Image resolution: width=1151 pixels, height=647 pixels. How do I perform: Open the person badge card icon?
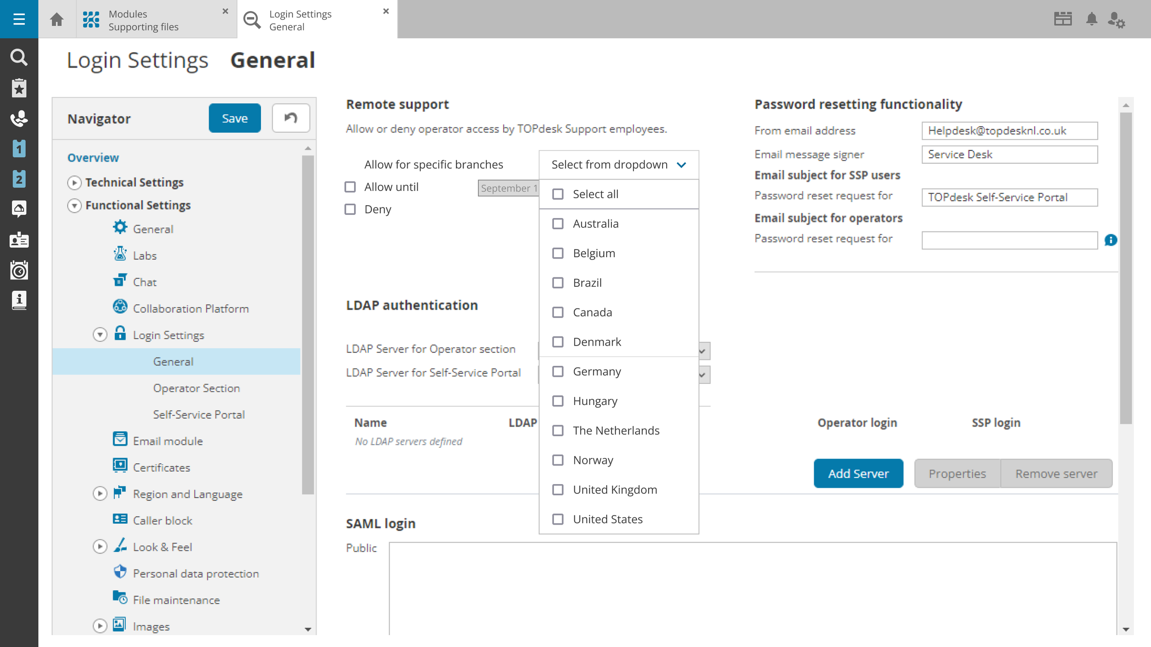(x=19, y=240)
